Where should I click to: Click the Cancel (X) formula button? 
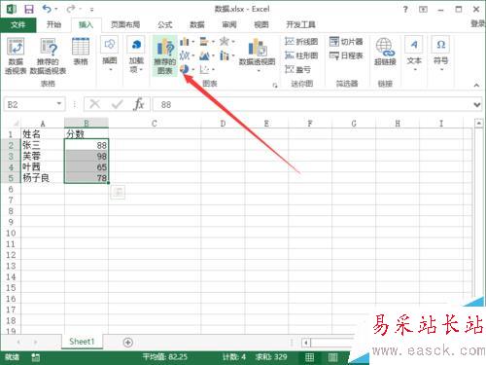pos(95,104)
